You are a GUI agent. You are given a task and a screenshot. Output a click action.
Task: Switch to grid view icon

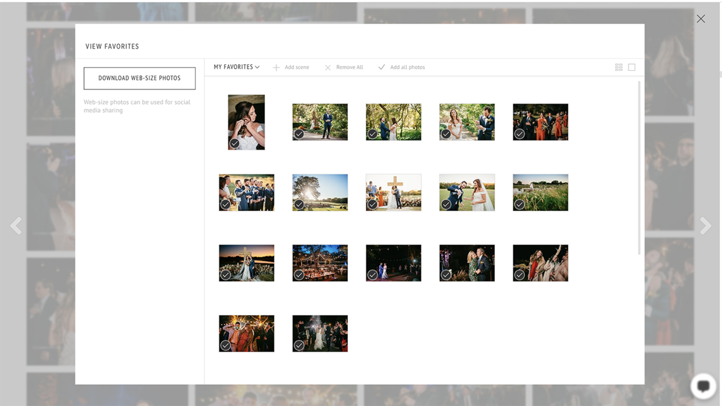(x=619, y=67)
